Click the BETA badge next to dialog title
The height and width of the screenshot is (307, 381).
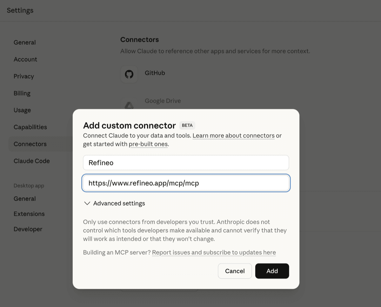(x=187, y=125)
